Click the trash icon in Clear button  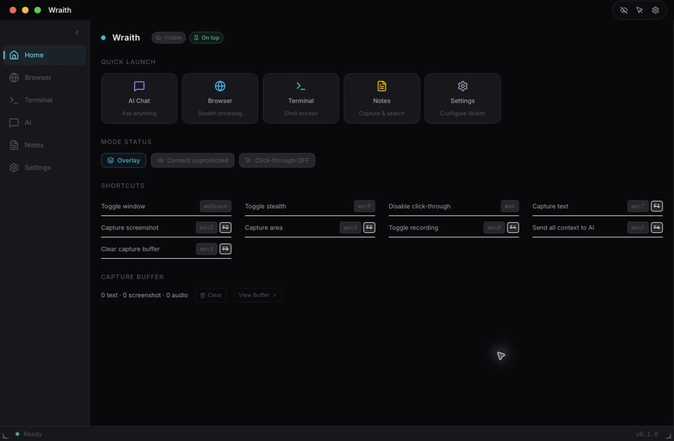(202, 295)
